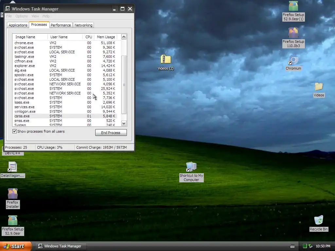The height and width of the screenshot is (251, 335).
Task: Select svchost.exe using 9,360 K memory
Action: (65, 47)
